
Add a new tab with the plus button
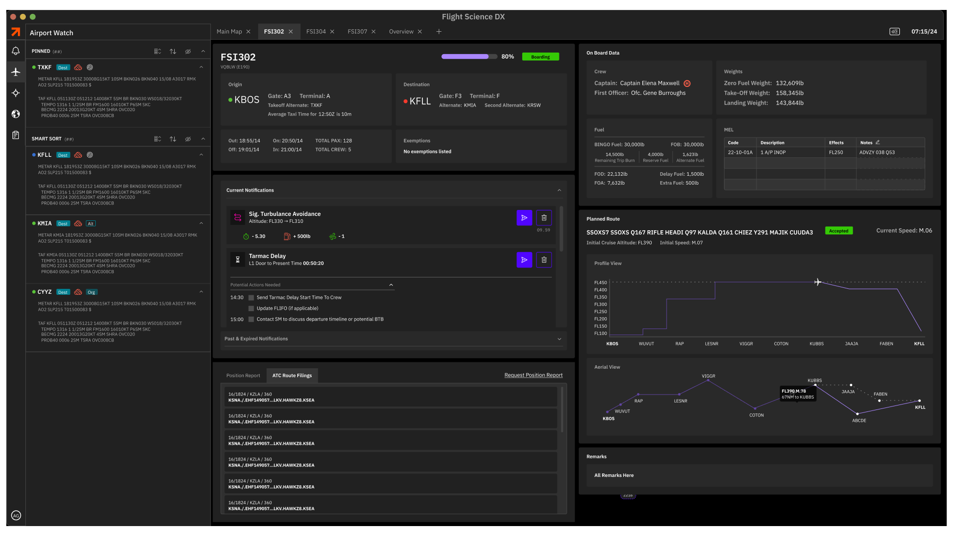tap(439, 32)
